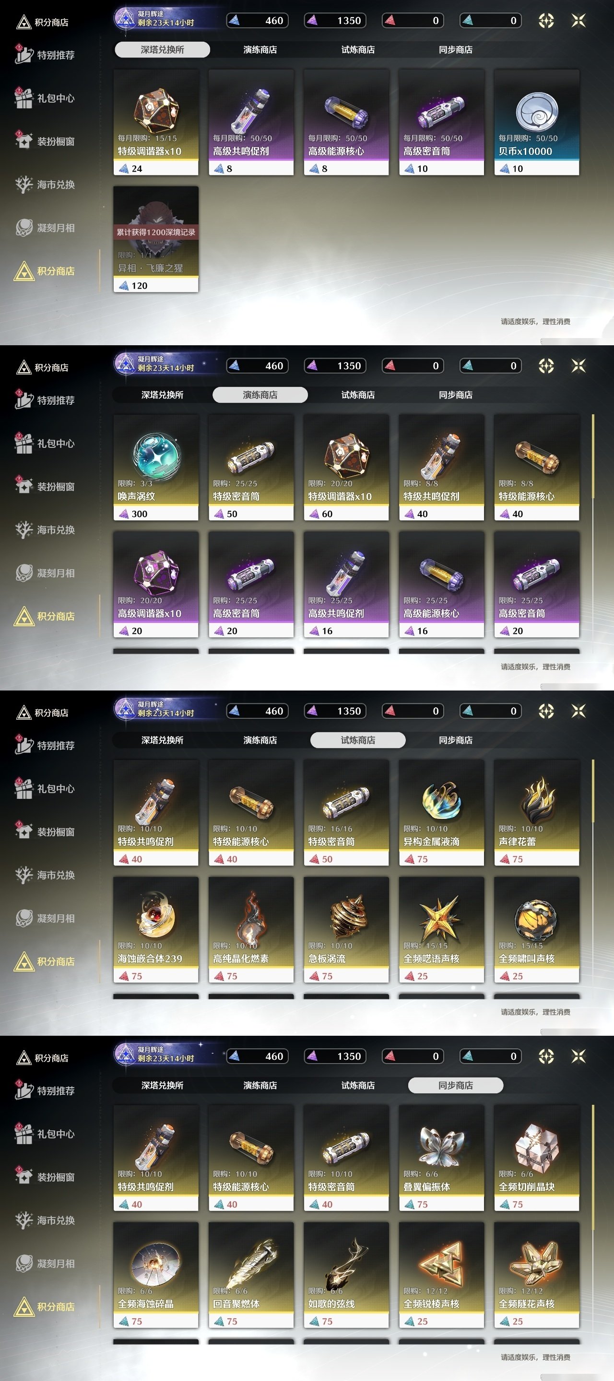Select the 贝币x10000 shell coin item

[536, 122]
